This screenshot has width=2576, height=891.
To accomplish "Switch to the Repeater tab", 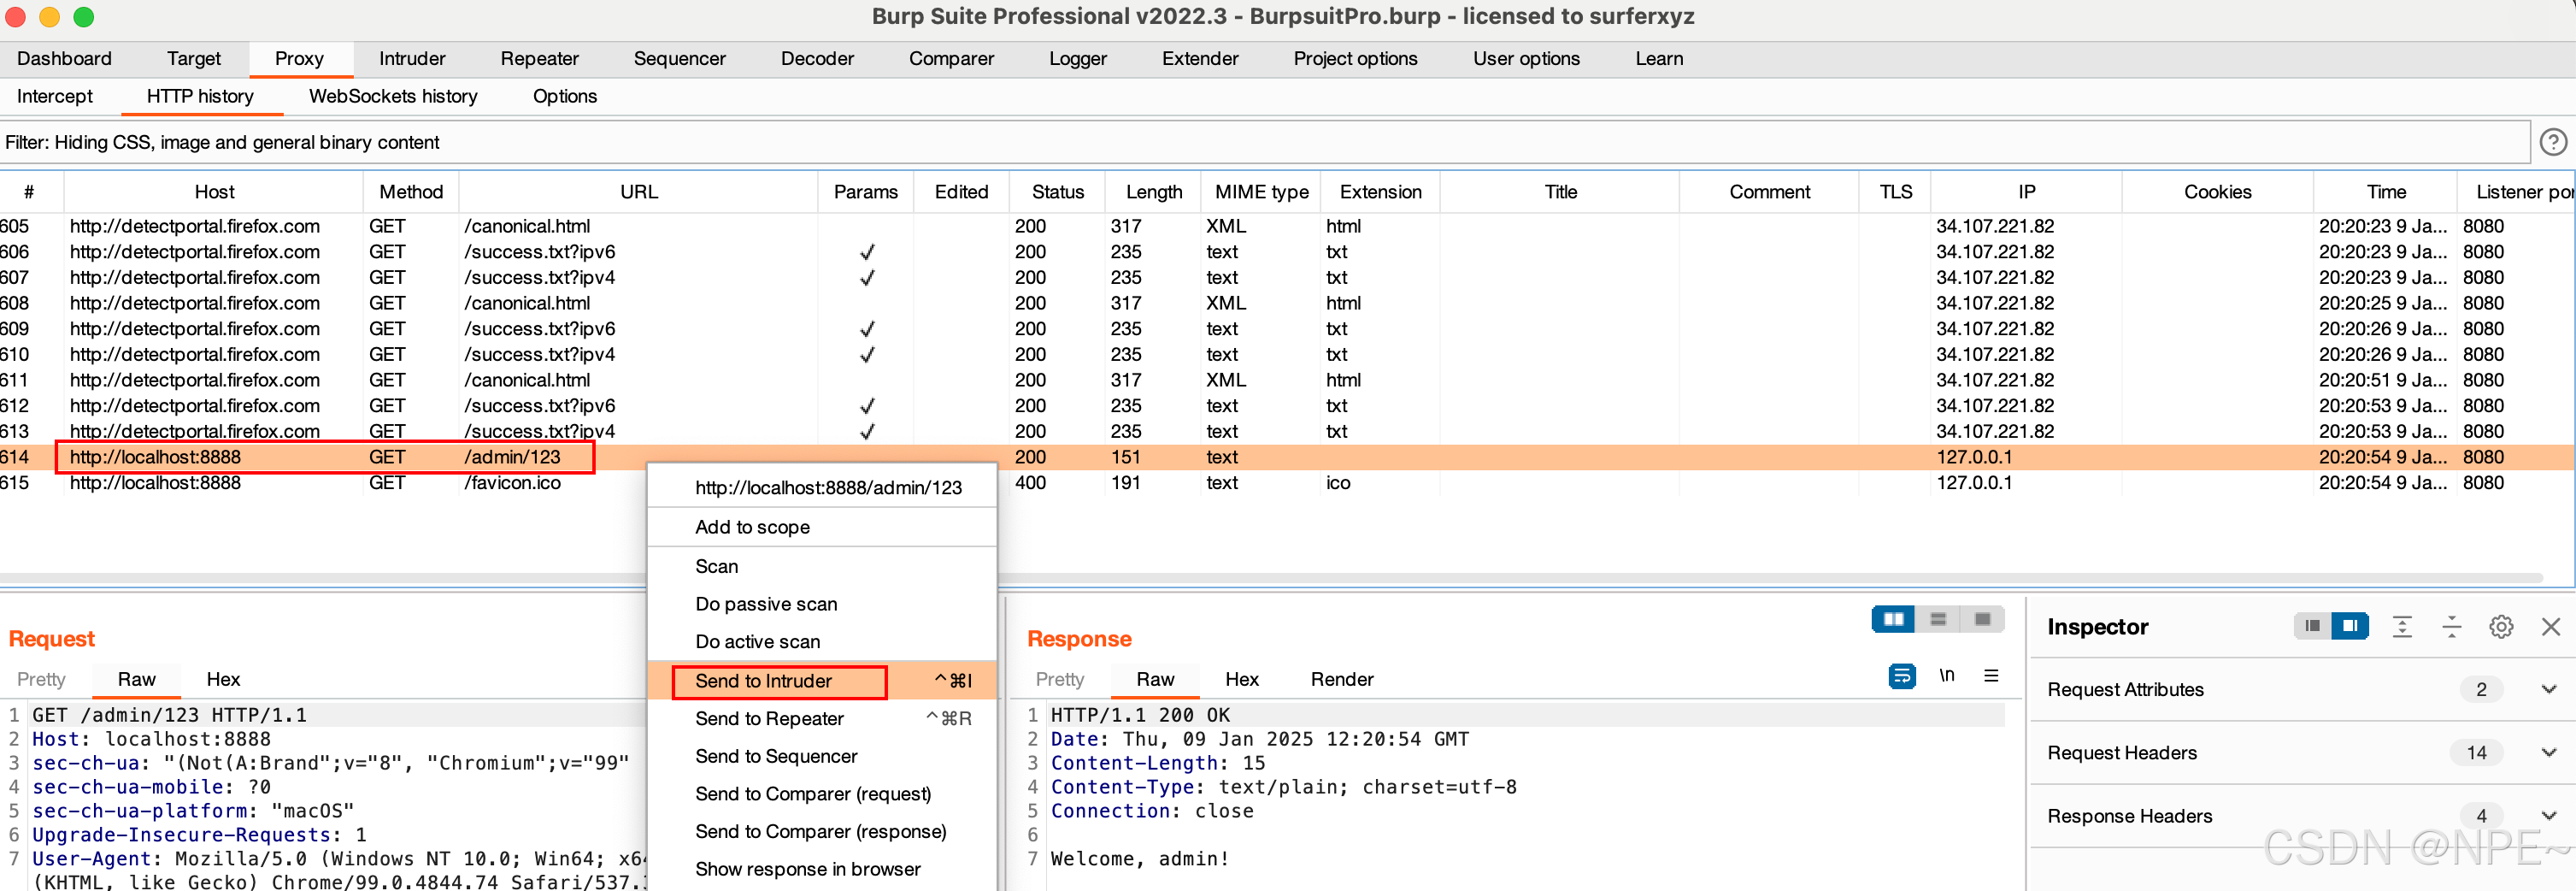I will pyautogui.click(x=539, y=59).
